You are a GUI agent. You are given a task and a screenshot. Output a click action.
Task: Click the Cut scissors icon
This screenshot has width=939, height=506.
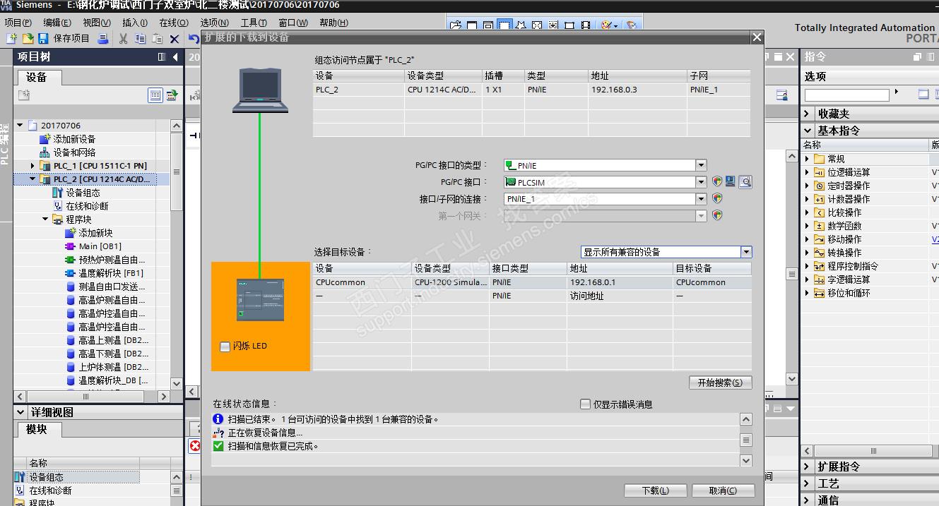click(x=123, y=39)
